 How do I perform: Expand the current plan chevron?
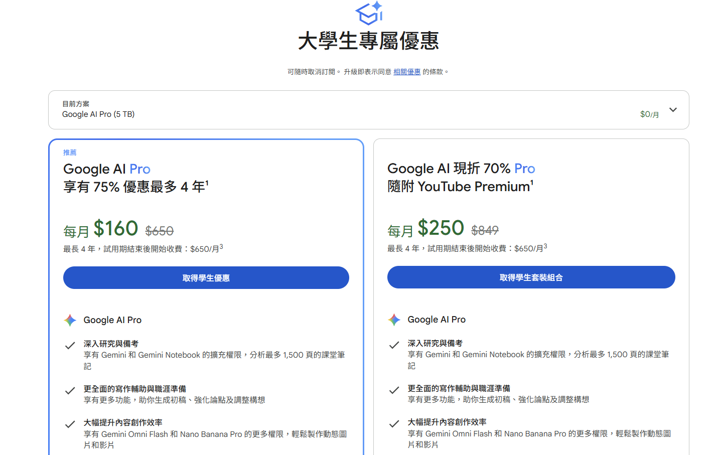tap(673, 110)
